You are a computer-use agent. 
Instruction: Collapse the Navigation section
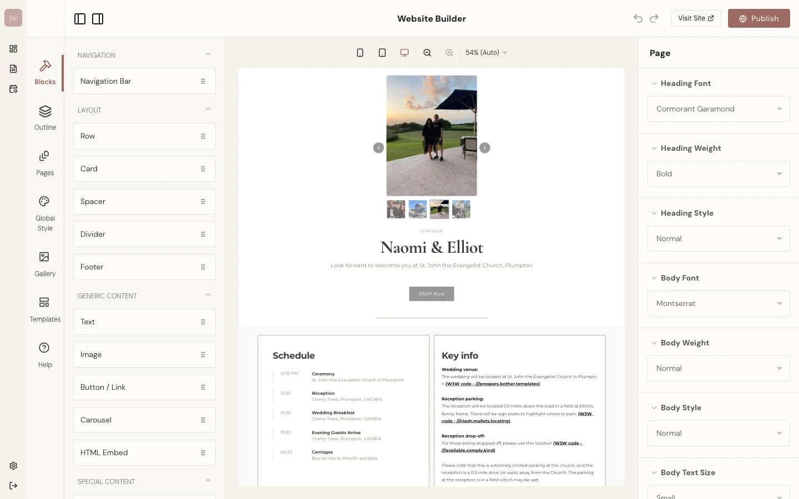pyautogui.click(x=208, y=54)
